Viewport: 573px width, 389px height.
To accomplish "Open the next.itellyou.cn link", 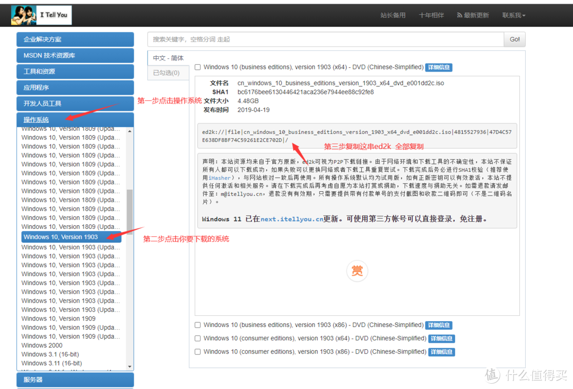I will 292,219.
